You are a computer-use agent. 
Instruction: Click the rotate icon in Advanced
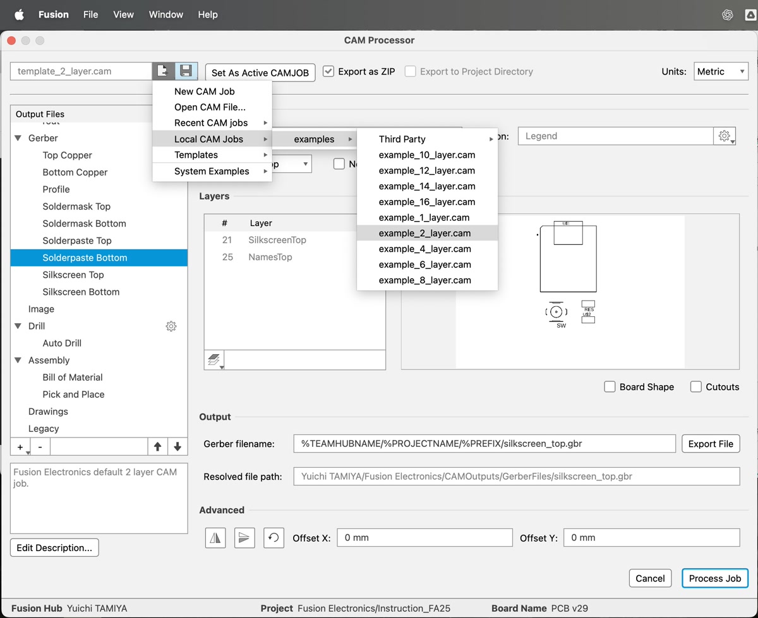[274, 538]
